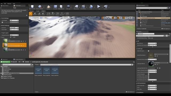
Task: Toggle visibility eye for Sky Sphere
Action: 137,23
